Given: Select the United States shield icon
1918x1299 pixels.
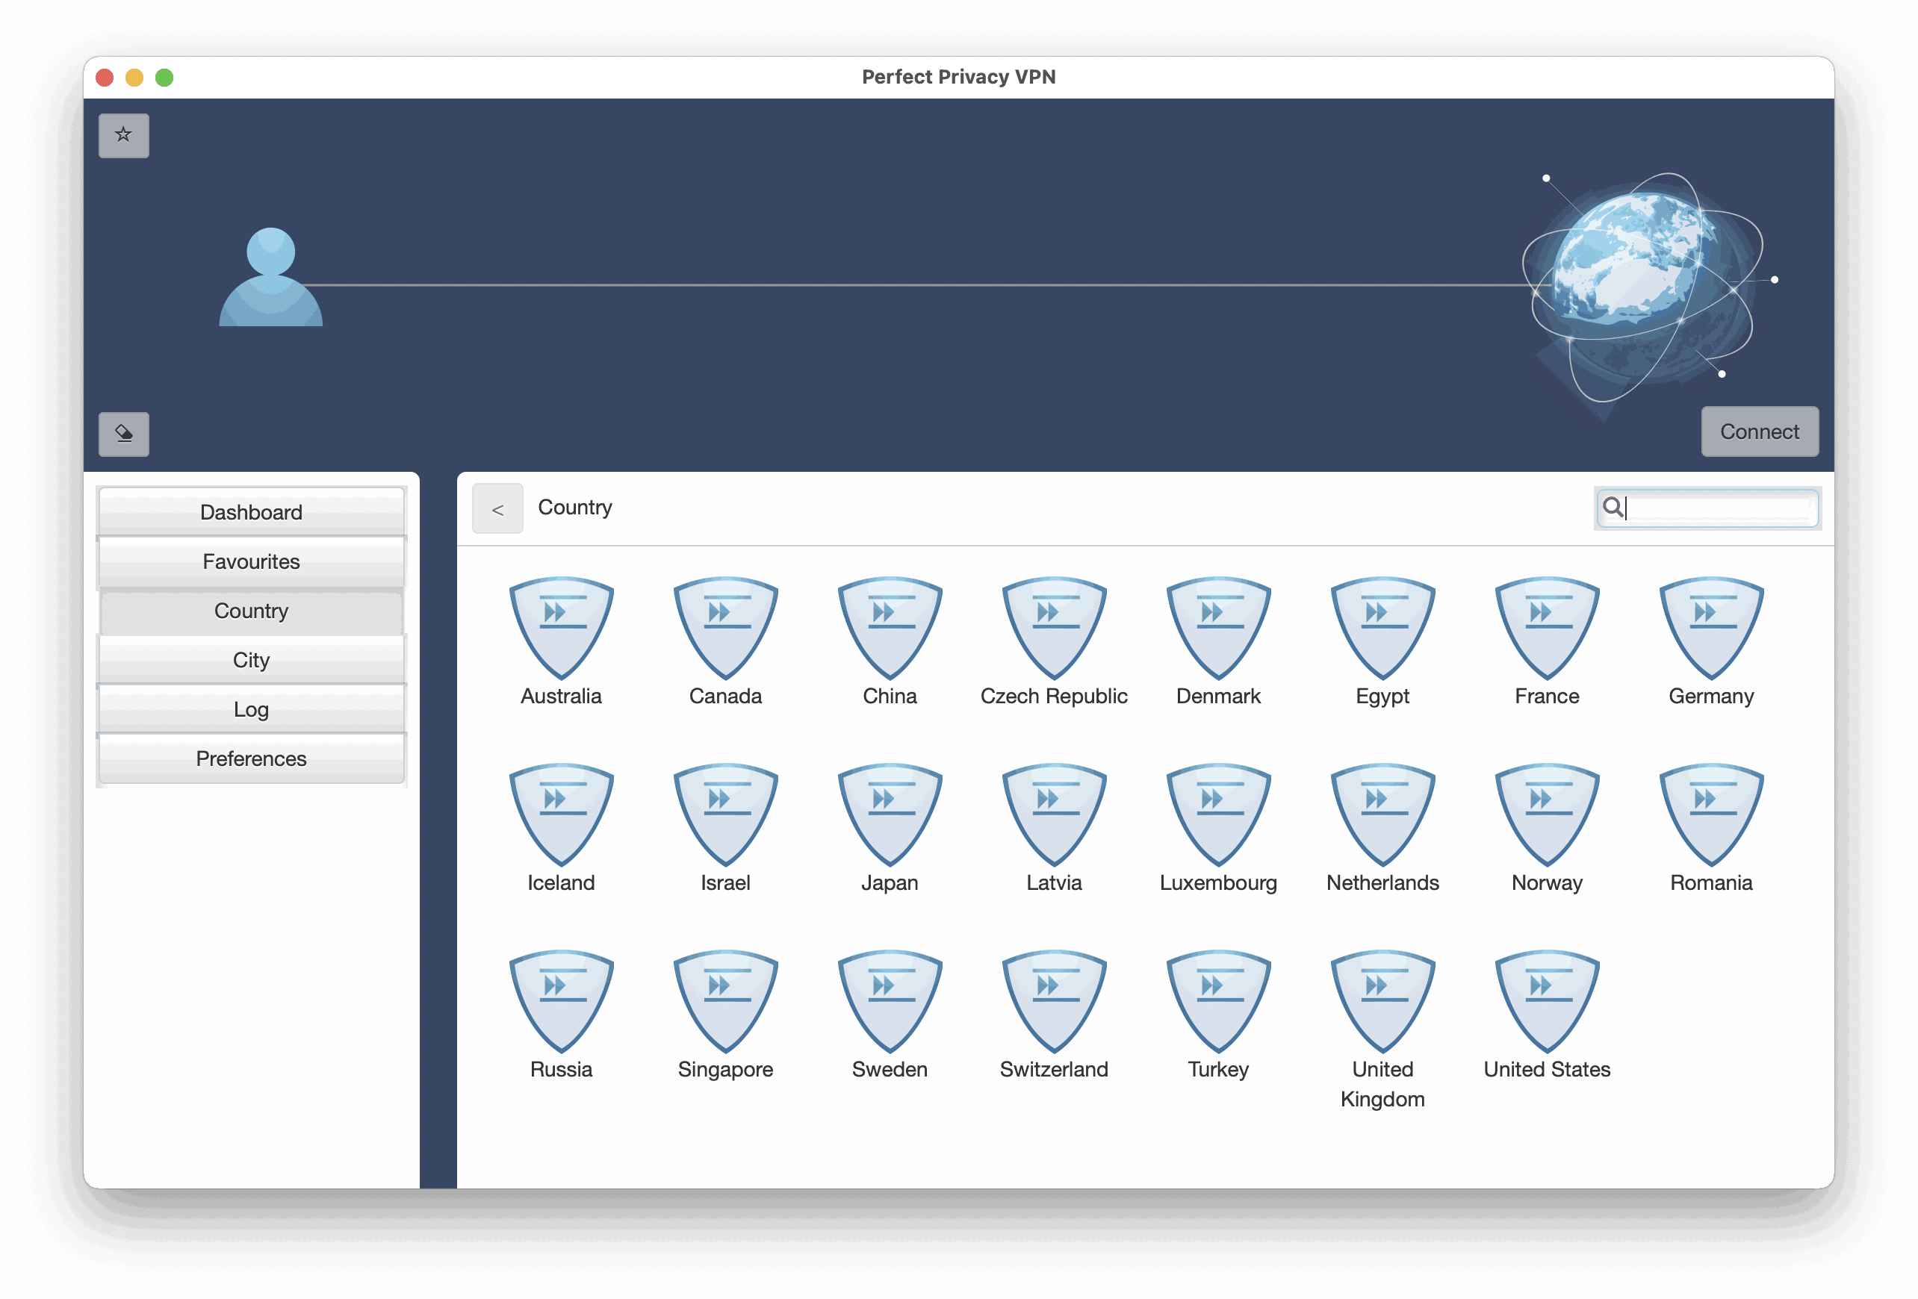Looking at the screenshot, I should tap(1547, 1000).
